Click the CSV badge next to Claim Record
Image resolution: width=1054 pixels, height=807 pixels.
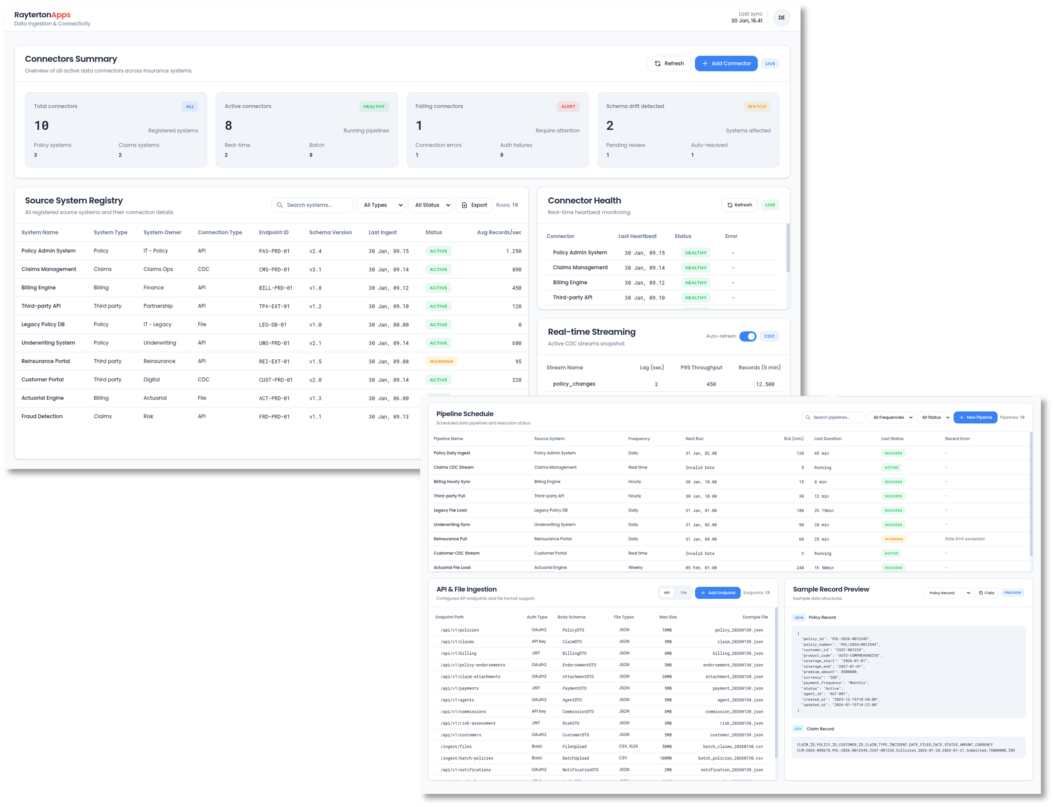[797, 728]
